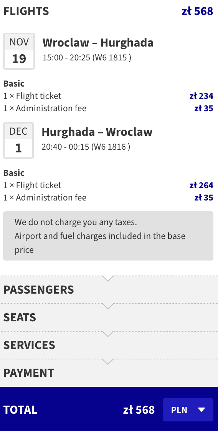This screenshot has width=218, height=431.
Task: Click the zł 568 flights subtotal
Action: click(197, 11)
